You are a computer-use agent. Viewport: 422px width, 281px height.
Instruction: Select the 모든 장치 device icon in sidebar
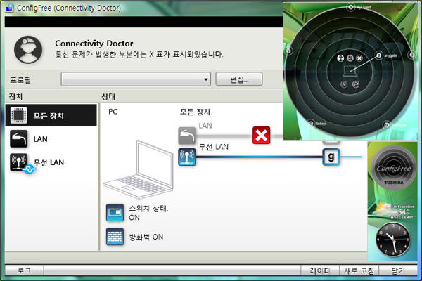click(x=18, y=115)
